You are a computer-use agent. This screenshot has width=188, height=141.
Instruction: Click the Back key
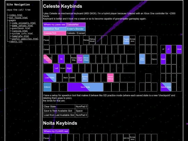tap(66, 78)
